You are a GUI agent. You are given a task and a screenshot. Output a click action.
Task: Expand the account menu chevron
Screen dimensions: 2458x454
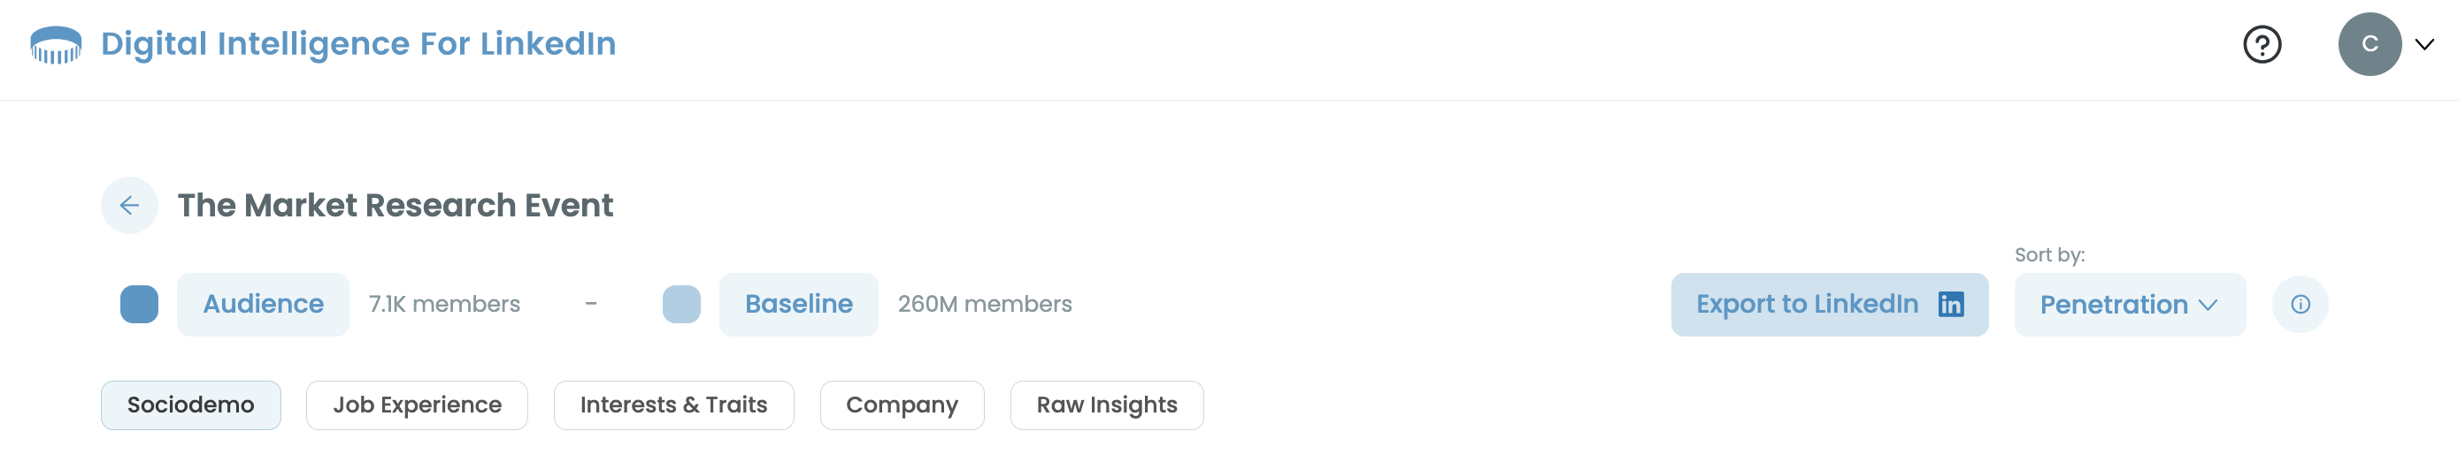2423,45
